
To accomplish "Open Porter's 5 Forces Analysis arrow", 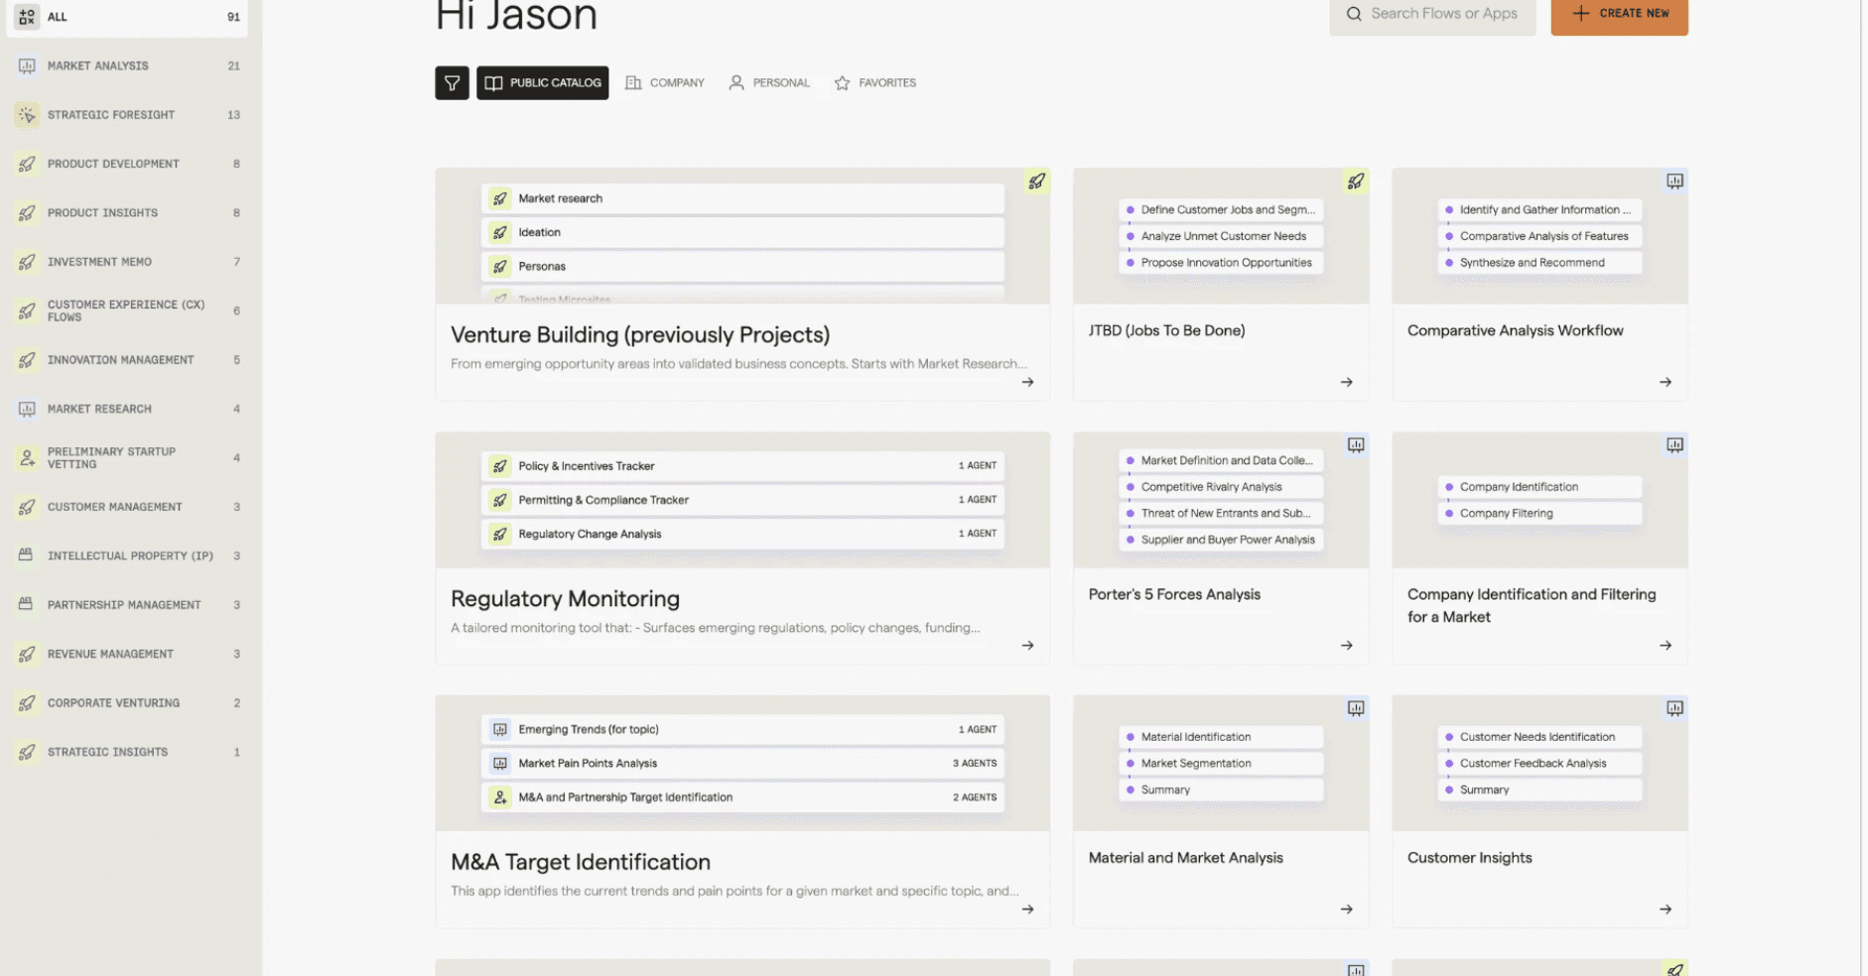I will (1346, 646).
